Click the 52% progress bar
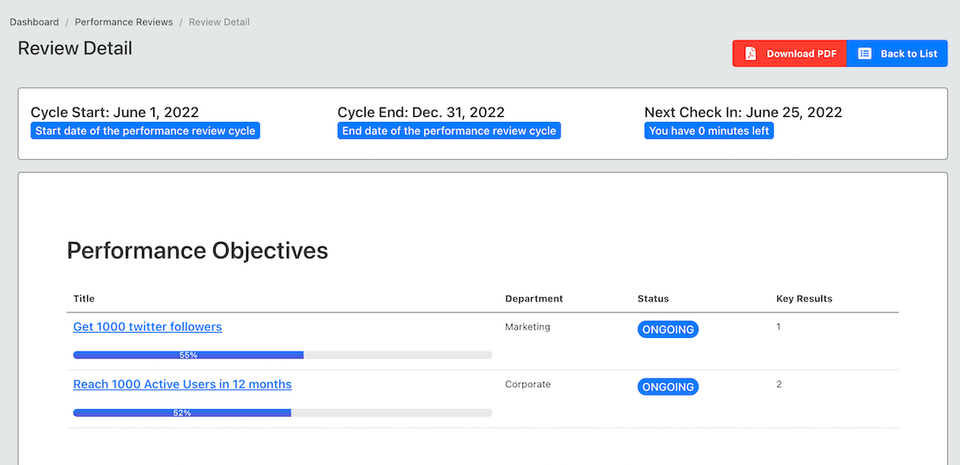This screenshot has width=960, height=465. [x=283, y=413]
